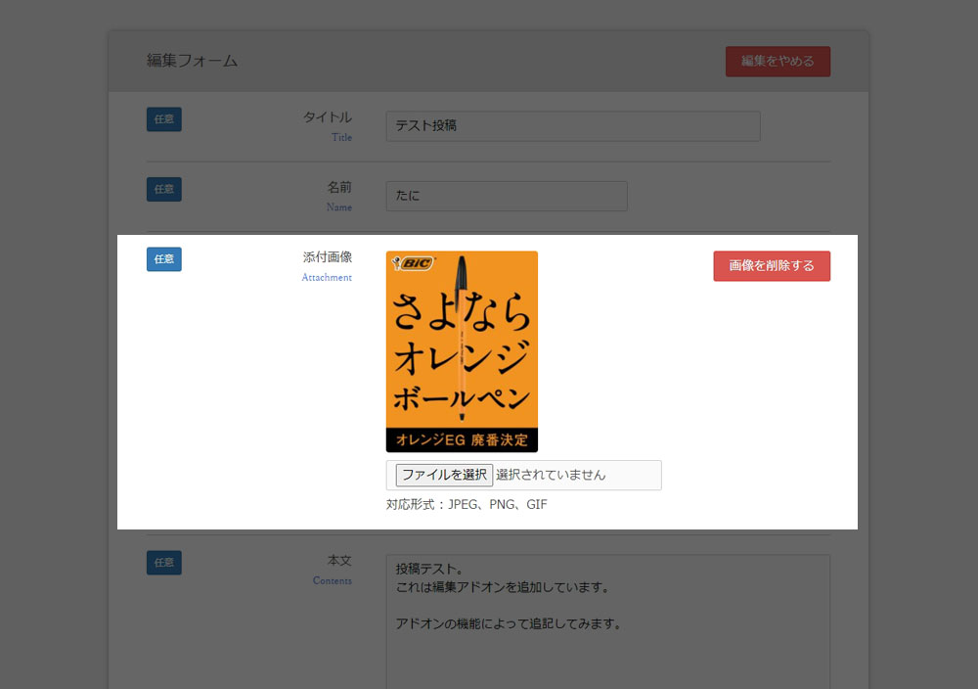978x689 pixels.
Task: Open the attached BIC orange pen image
Action: (x=462, y=351)
